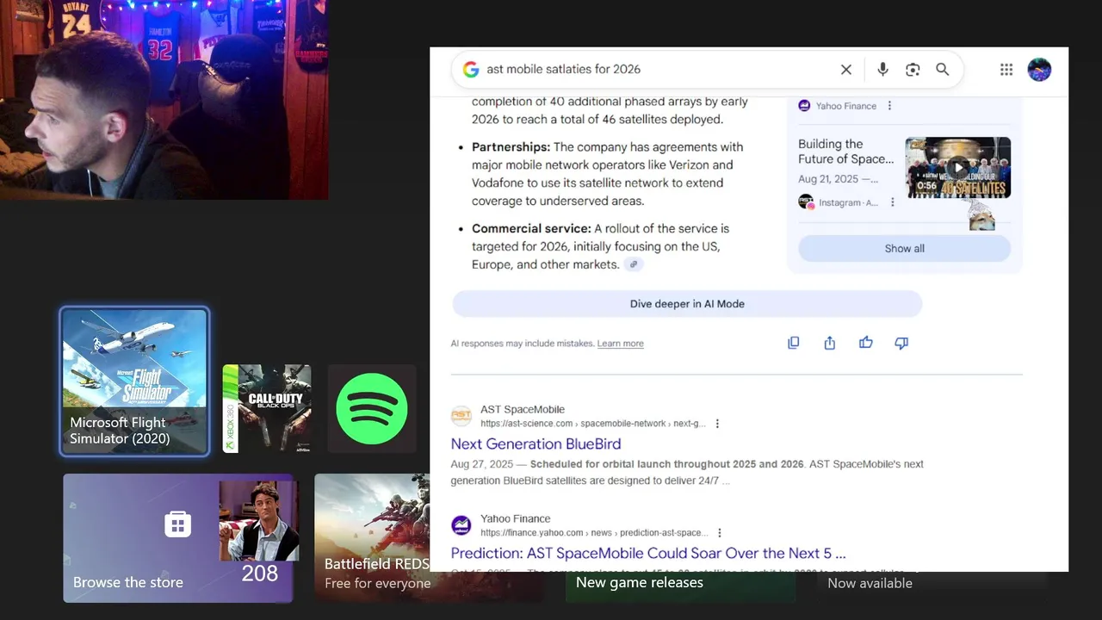Share the AI response icon

coord(830,343)
